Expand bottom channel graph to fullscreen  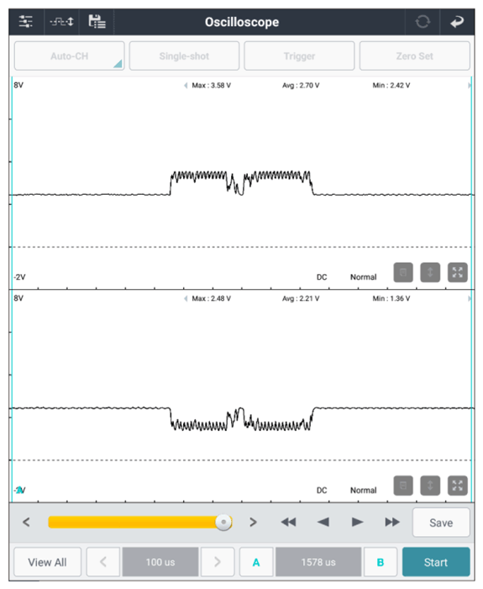[458, 486]
